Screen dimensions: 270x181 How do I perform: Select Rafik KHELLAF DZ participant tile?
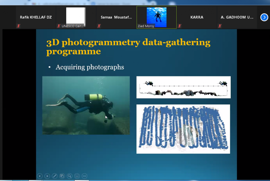coord(36,17)
